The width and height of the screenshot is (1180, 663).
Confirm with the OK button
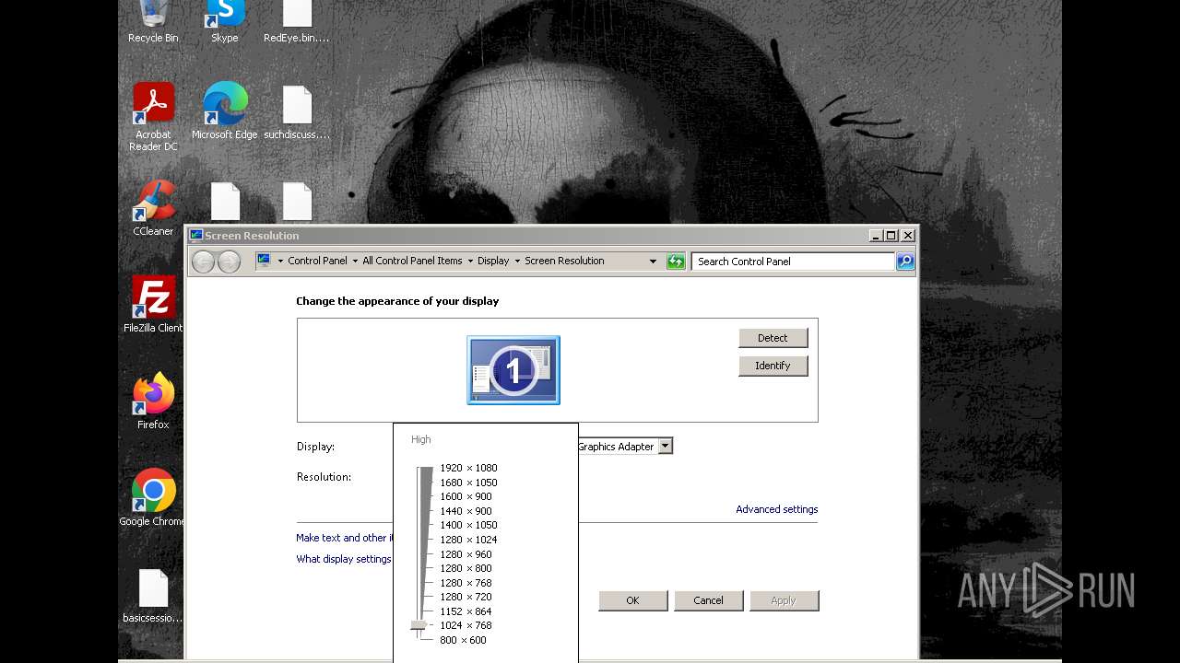tap(632, 600)
